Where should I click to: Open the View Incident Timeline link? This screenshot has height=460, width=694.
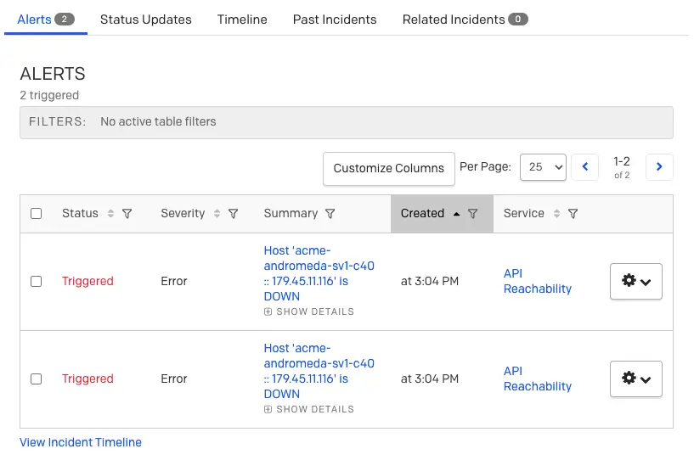81,442
